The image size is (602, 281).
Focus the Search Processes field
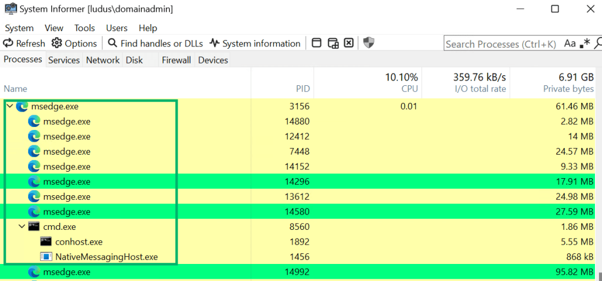501,44
